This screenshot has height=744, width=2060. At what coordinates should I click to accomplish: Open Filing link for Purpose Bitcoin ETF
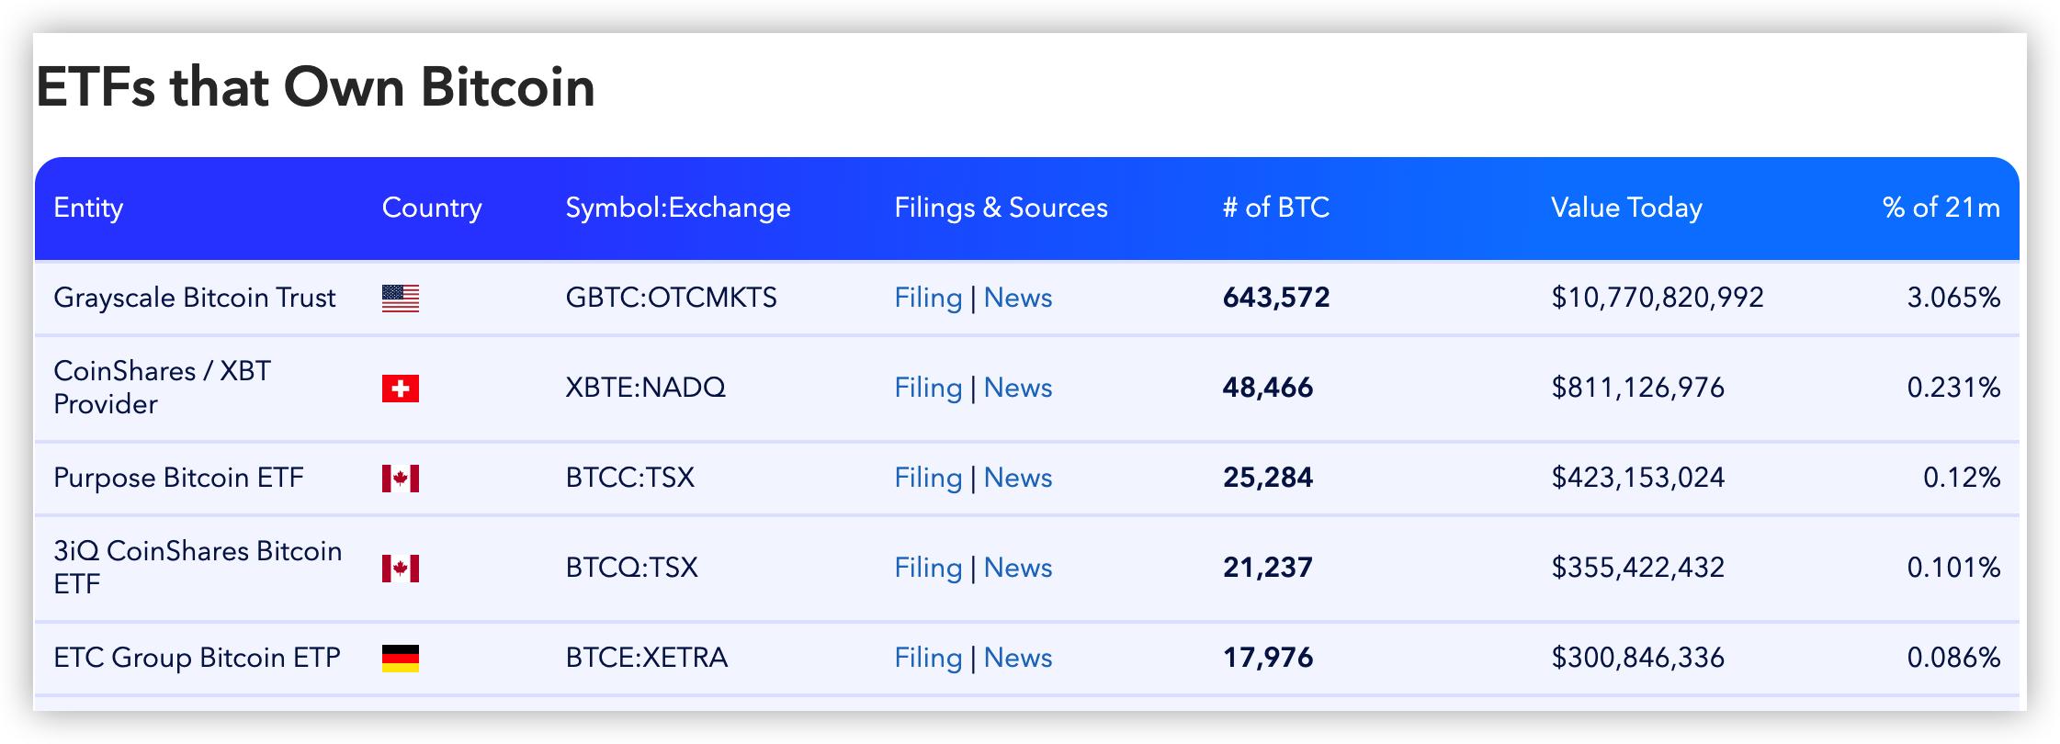tap(928, 478)
